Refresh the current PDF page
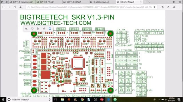The height and width of the screenshot is (102, 183). click(x=15, y=7)
